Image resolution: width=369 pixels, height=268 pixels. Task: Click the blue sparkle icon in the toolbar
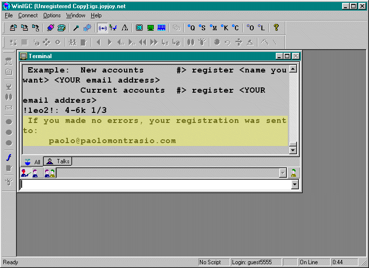click(x=87, y=28)
